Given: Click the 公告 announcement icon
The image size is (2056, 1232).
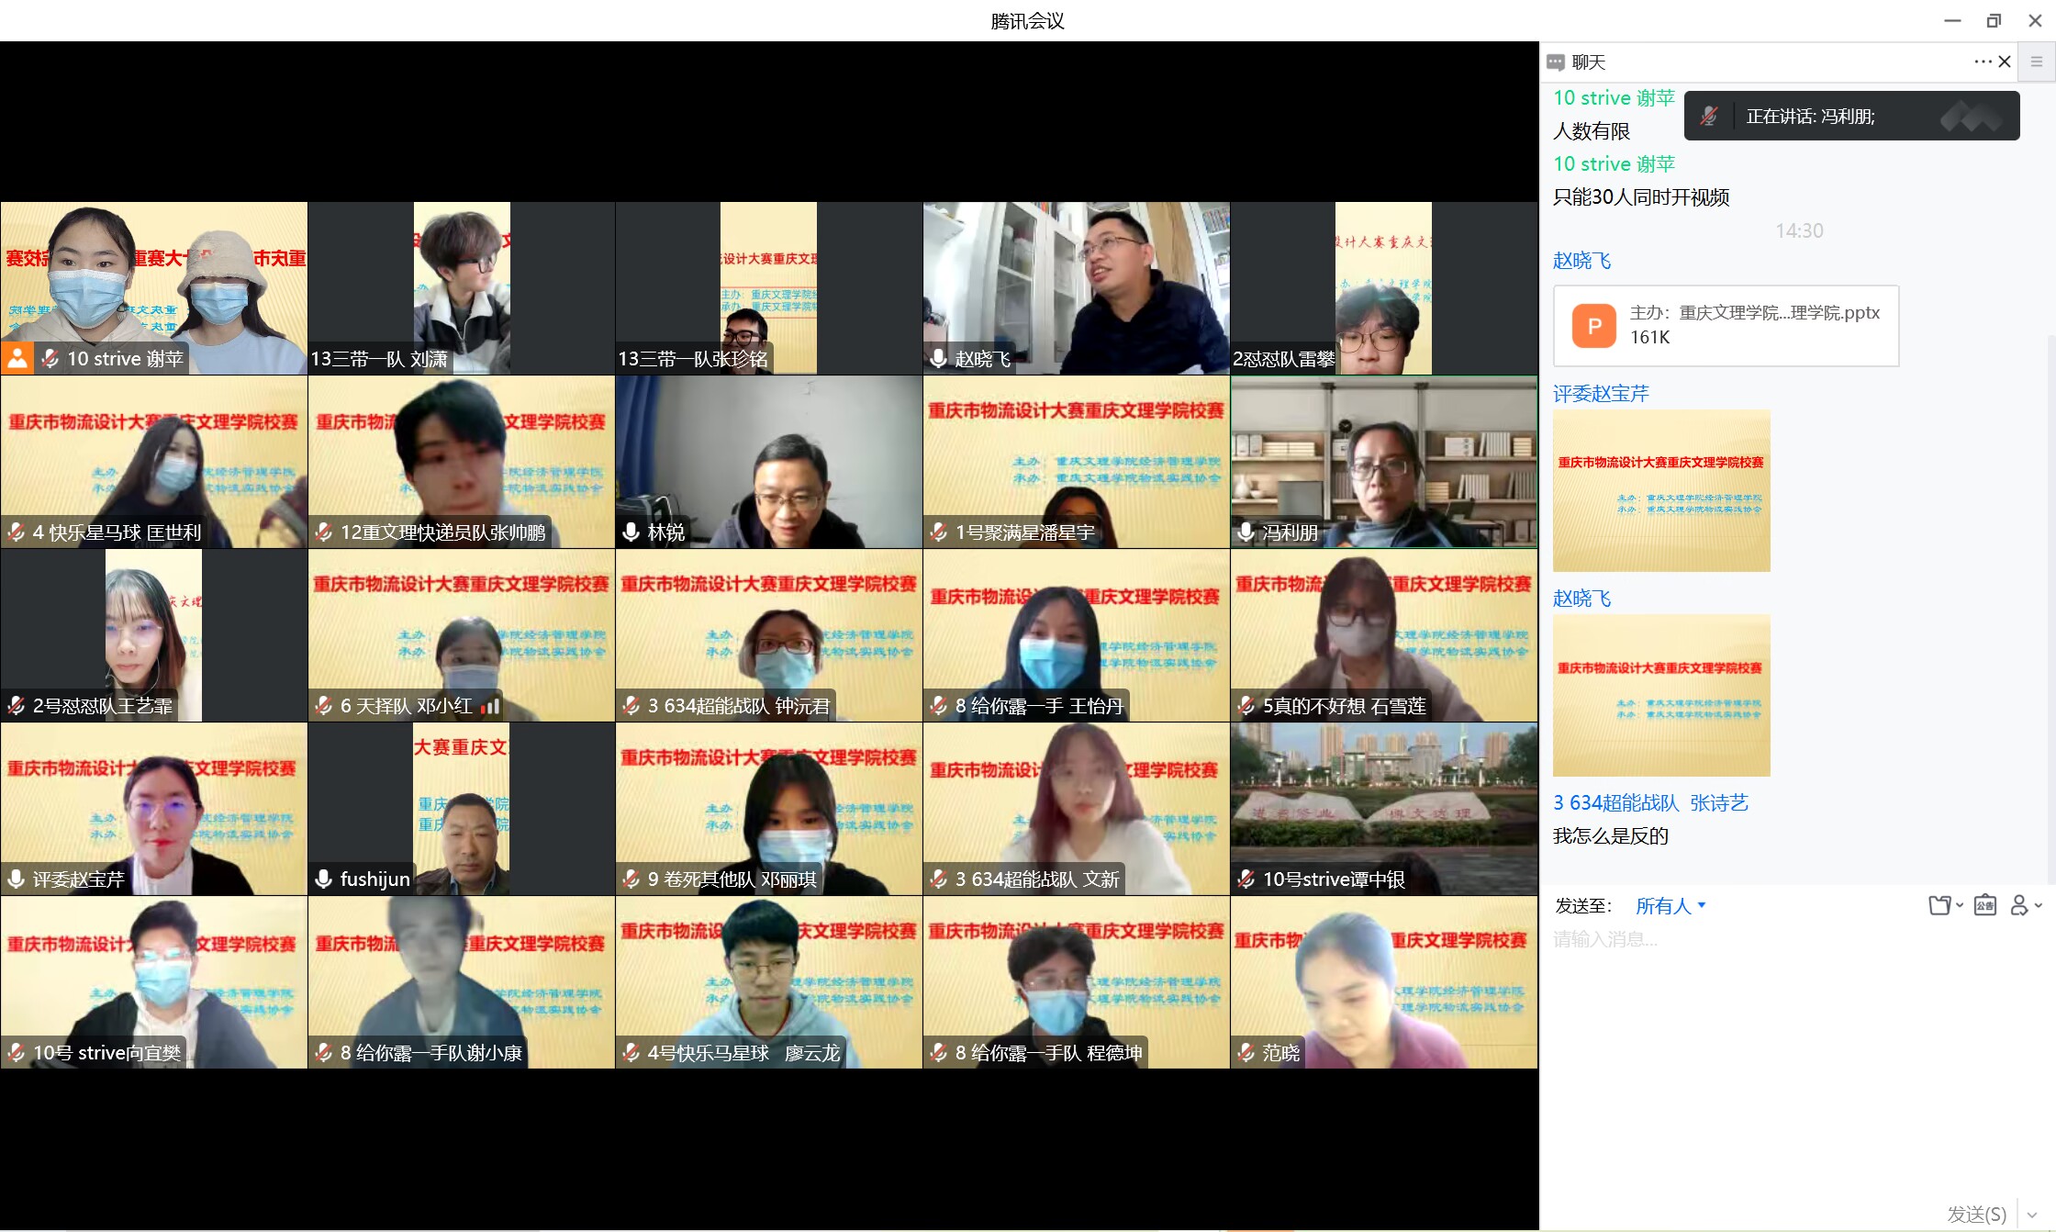Looking at the screenshot, I should click(1984, 906).
